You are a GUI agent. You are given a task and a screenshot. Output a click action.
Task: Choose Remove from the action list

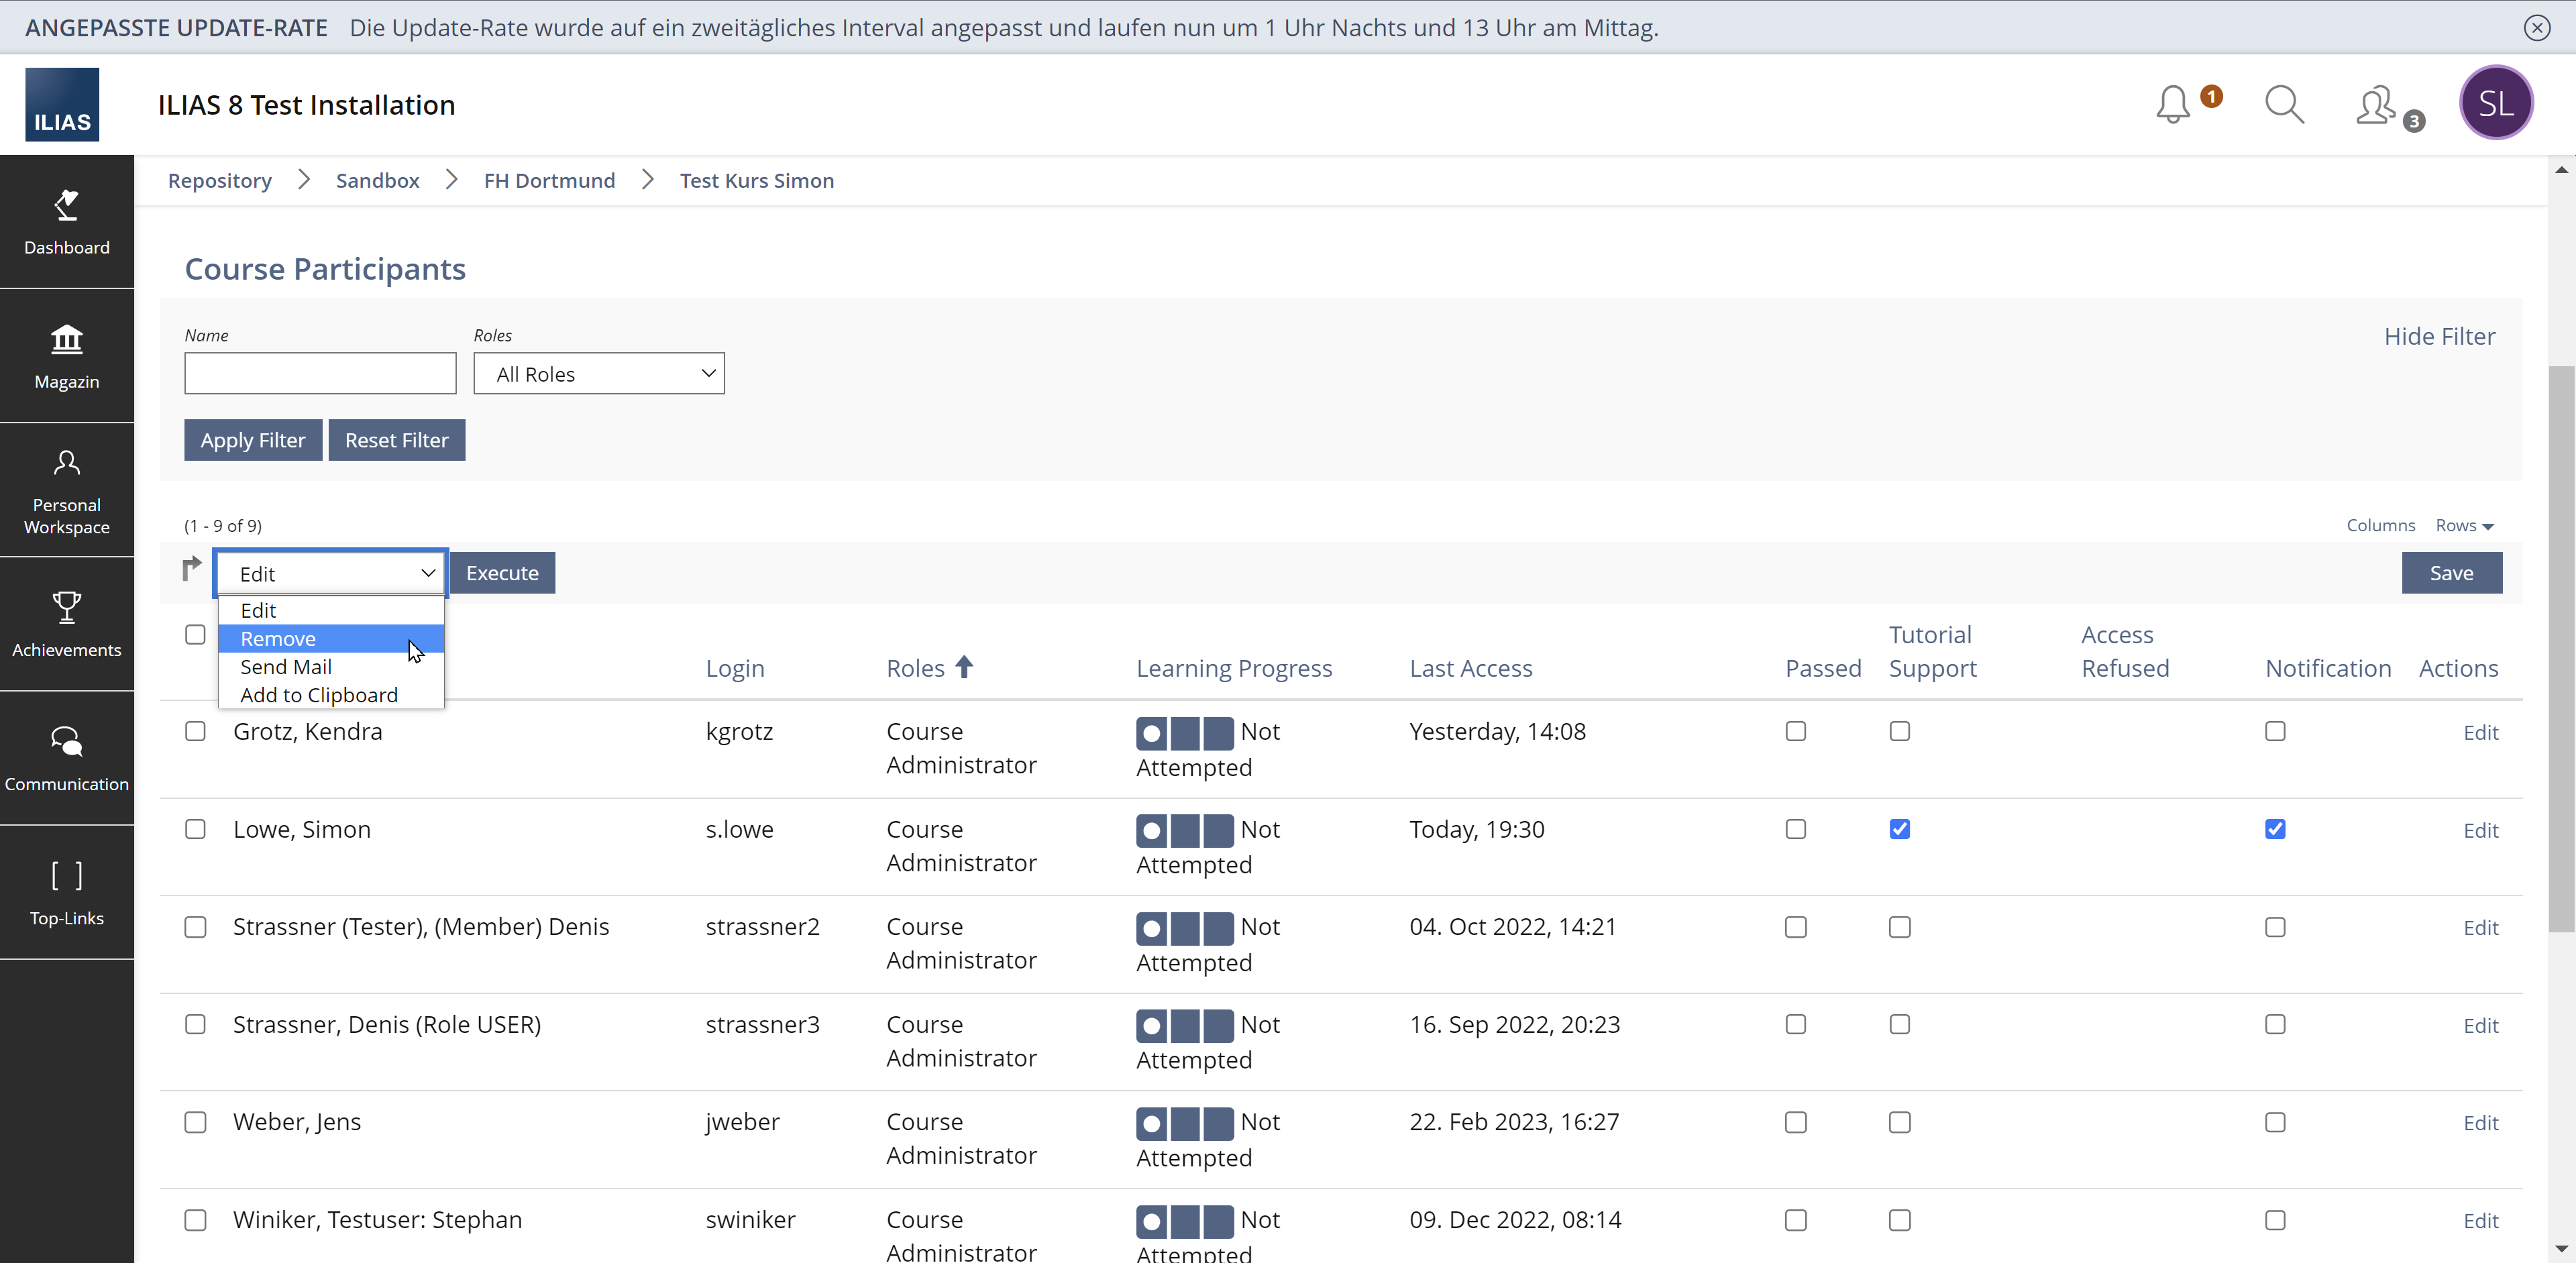tap(278, 639)
